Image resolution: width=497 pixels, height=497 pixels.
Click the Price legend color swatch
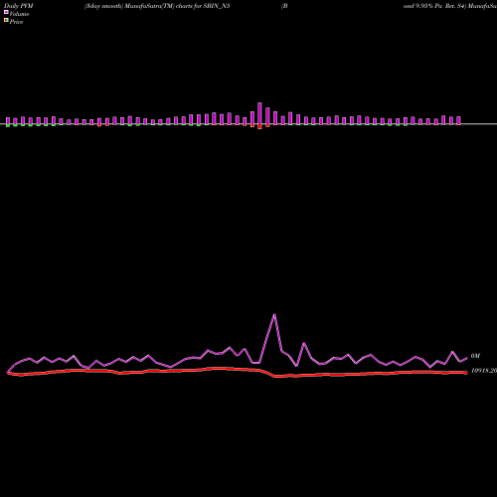click(6, 20)
